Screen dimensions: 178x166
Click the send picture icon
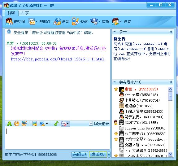35,124
